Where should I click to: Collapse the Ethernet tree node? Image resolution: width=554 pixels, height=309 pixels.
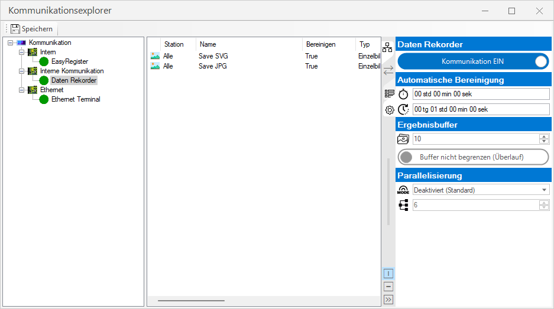tap(22, 90)
